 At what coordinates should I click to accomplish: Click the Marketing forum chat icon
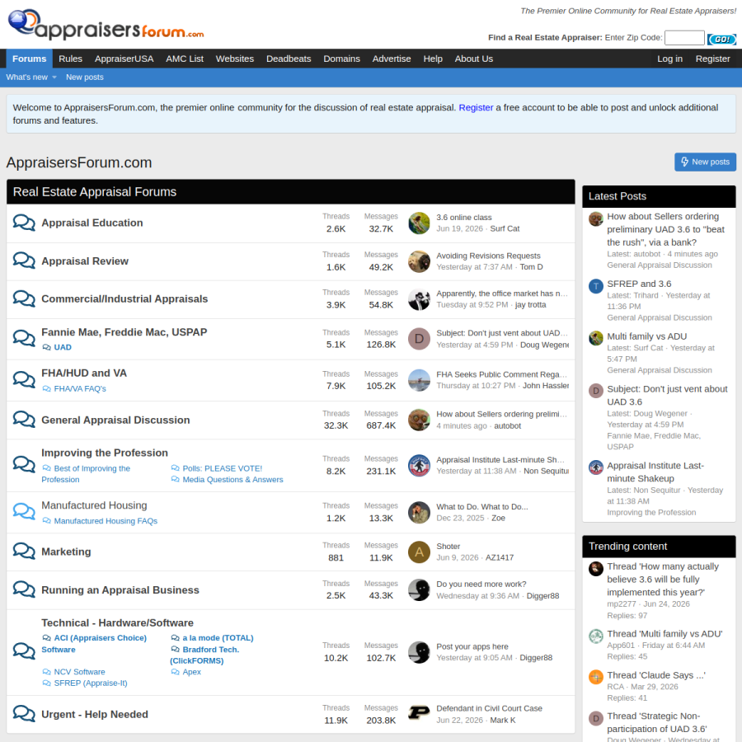pyautogui.click(x=24, y=552)
